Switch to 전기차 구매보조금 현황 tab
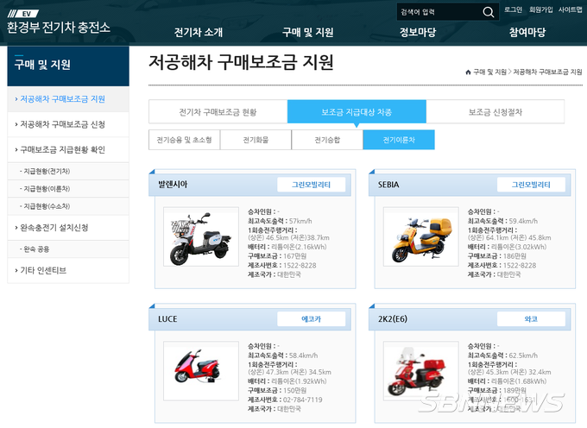This screenshot has height=428, width=587. coord(218,112)
